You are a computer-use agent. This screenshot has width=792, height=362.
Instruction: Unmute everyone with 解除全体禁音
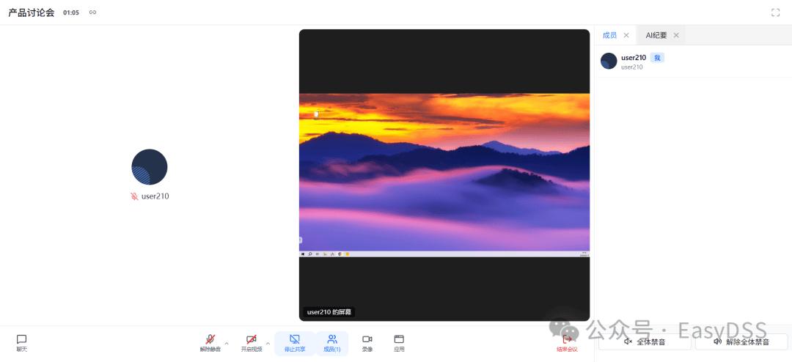click(741, 341)
